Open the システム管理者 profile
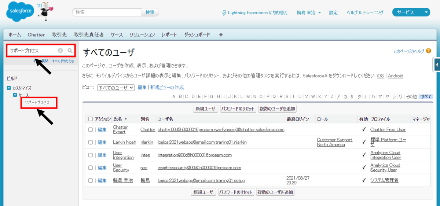The height and width of the screenshot is (206, 440). coord(384,180)
